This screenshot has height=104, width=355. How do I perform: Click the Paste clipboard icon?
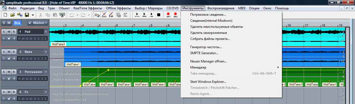pos(55,15)
